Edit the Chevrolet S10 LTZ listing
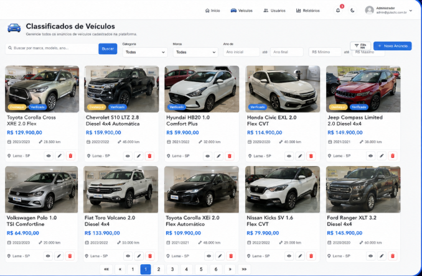 139,156
